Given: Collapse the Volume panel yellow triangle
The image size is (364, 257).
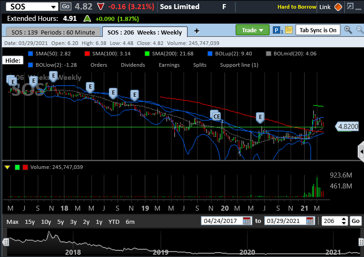Looking at the screenshot, I should [7, 167].
